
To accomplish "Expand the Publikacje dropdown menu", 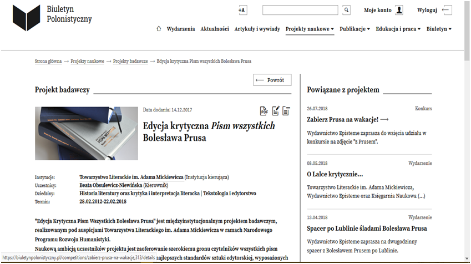I will 354,29.
